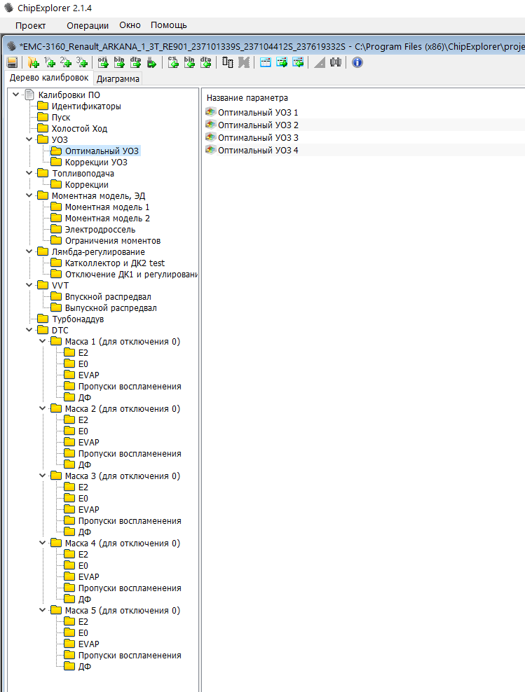Click the Название параметра column header
The width and height of the screenshot is (525, 692).
(247, 98)
